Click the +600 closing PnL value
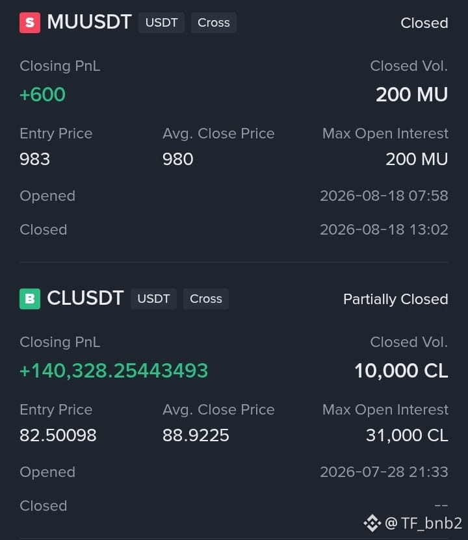Viewport: 468px width, 540px height. coord(42,94)
